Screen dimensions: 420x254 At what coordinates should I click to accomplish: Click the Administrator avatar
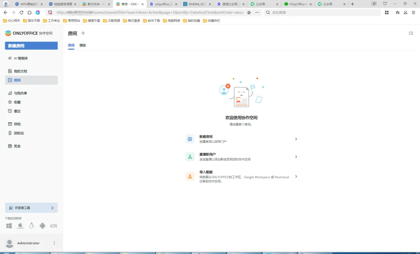coord(9,243)
